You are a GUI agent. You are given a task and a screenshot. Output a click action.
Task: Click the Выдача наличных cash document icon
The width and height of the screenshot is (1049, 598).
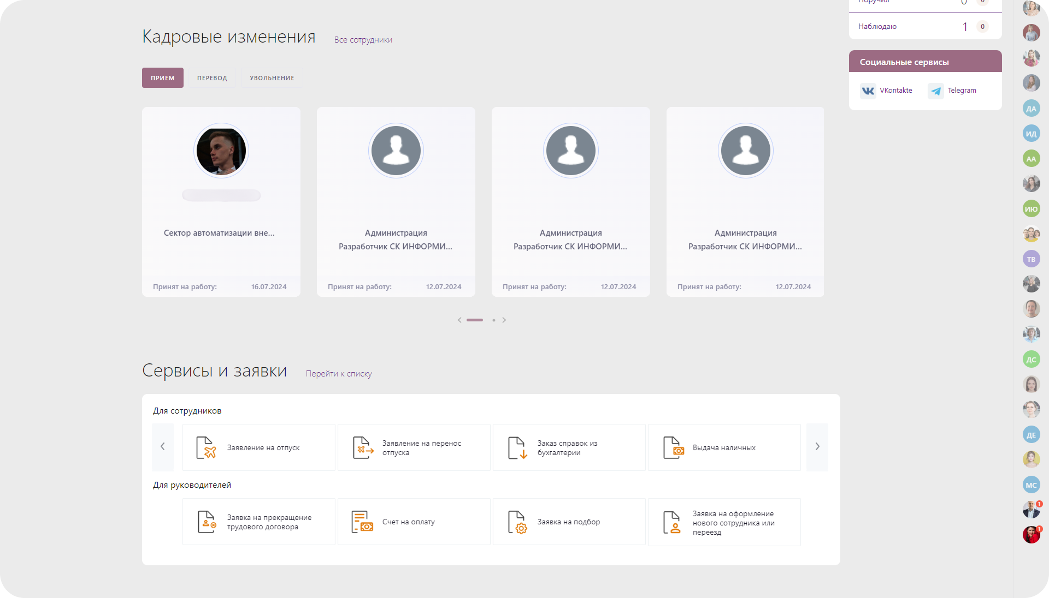pos(673,447)
